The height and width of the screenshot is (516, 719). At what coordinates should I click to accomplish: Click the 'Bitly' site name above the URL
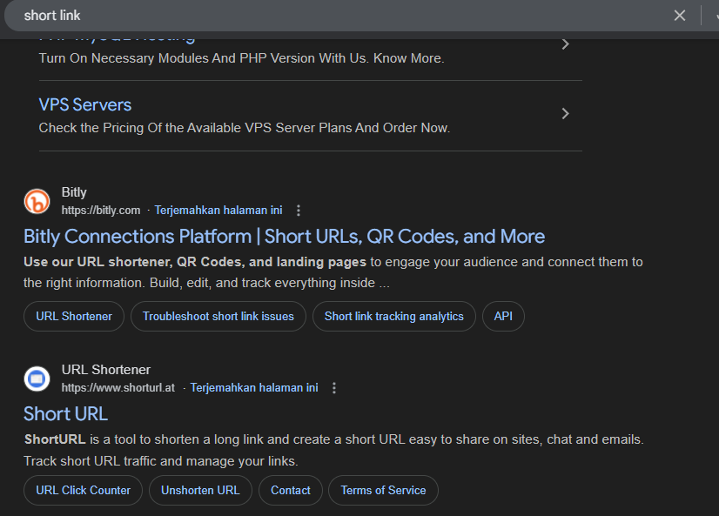pyautogui.click(x=74, y=192)
